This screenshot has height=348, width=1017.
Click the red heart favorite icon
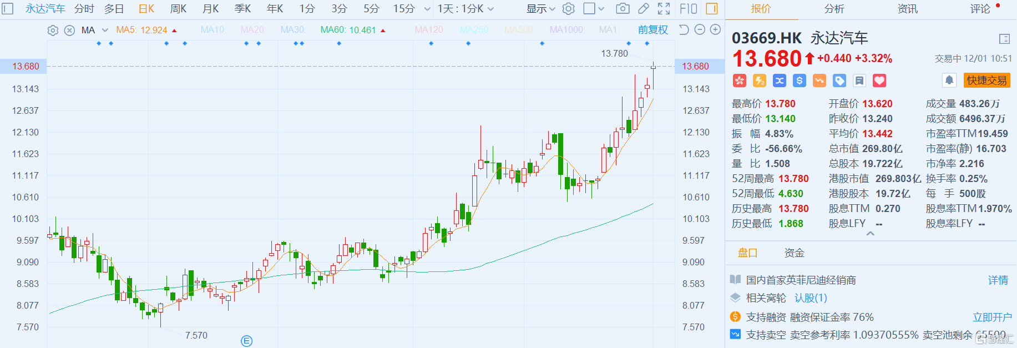pyautogui.click(x=879, y=80)
